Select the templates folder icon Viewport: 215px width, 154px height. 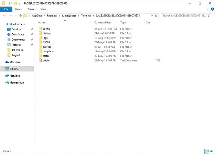click(40, 51)
